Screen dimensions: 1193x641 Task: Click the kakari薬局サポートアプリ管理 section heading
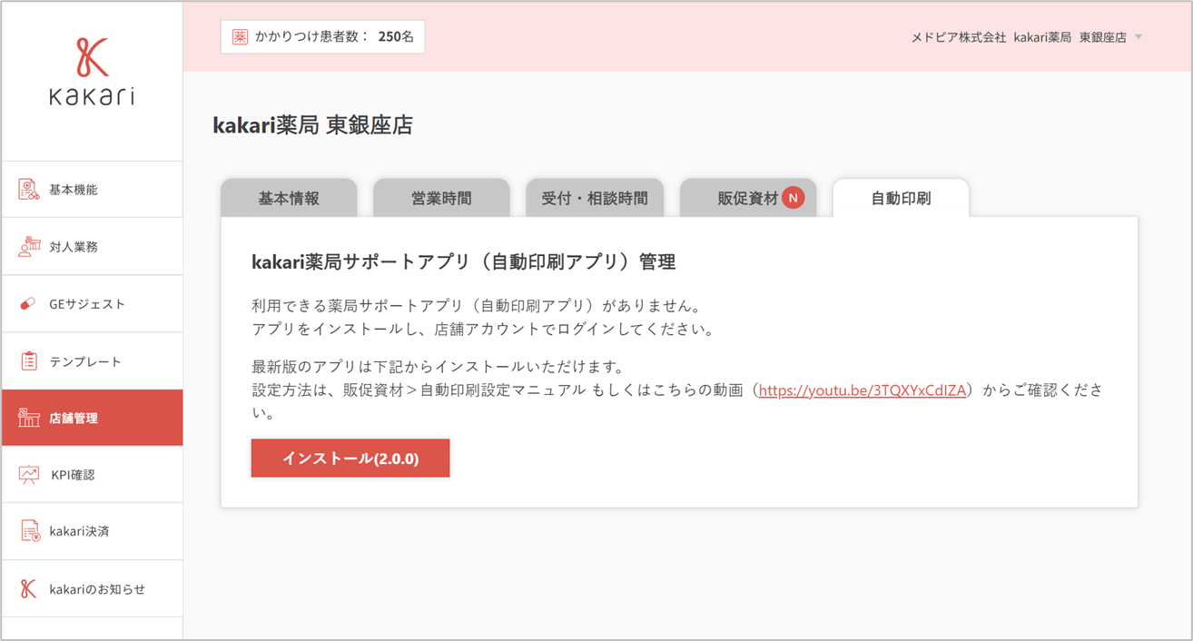pos(463,262)
